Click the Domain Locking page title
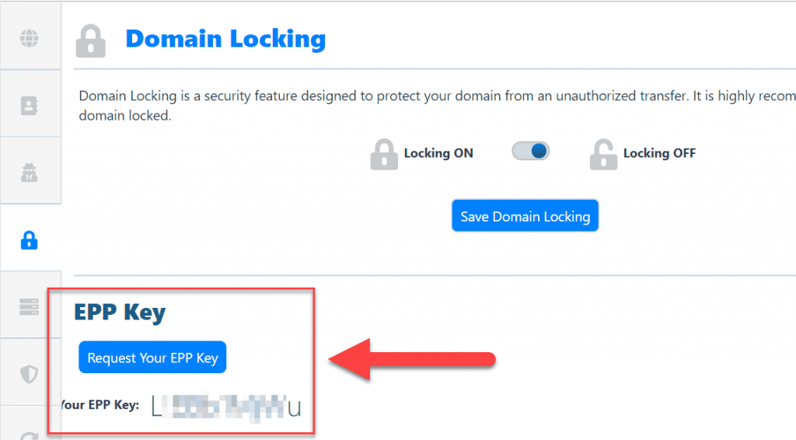 [x=225, y=39]
